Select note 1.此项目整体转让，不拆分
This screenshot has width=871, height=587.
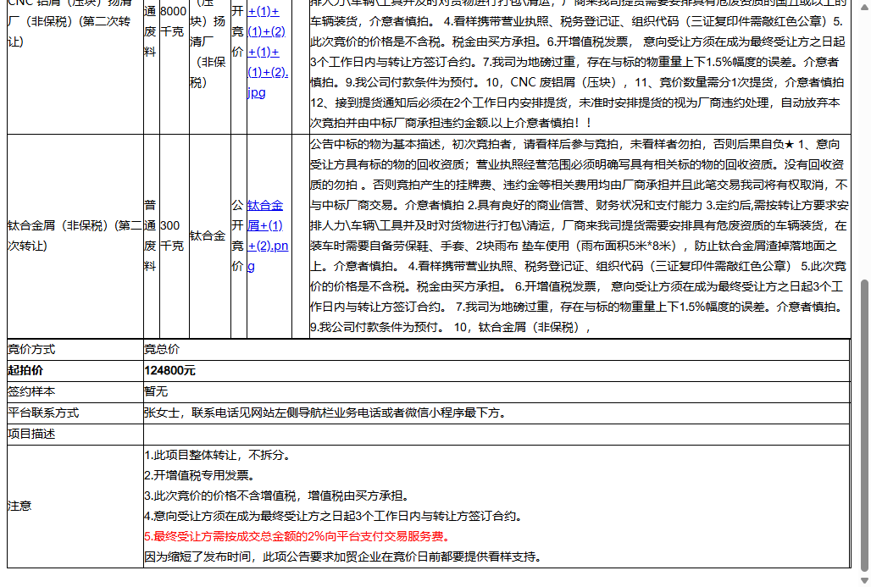click(217, 455)
